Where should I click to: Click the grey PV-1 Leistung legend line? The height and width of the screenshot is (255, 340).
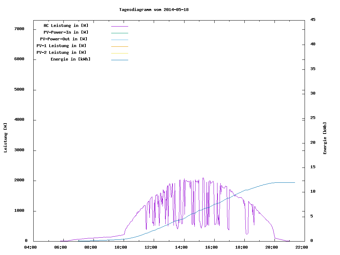click(119, 46)
